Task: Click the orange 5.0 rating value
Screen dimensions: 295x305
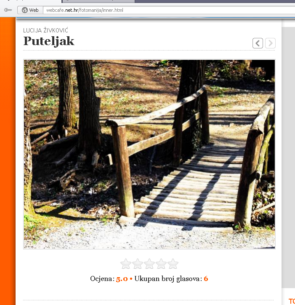Action: [x=122, y=279]
